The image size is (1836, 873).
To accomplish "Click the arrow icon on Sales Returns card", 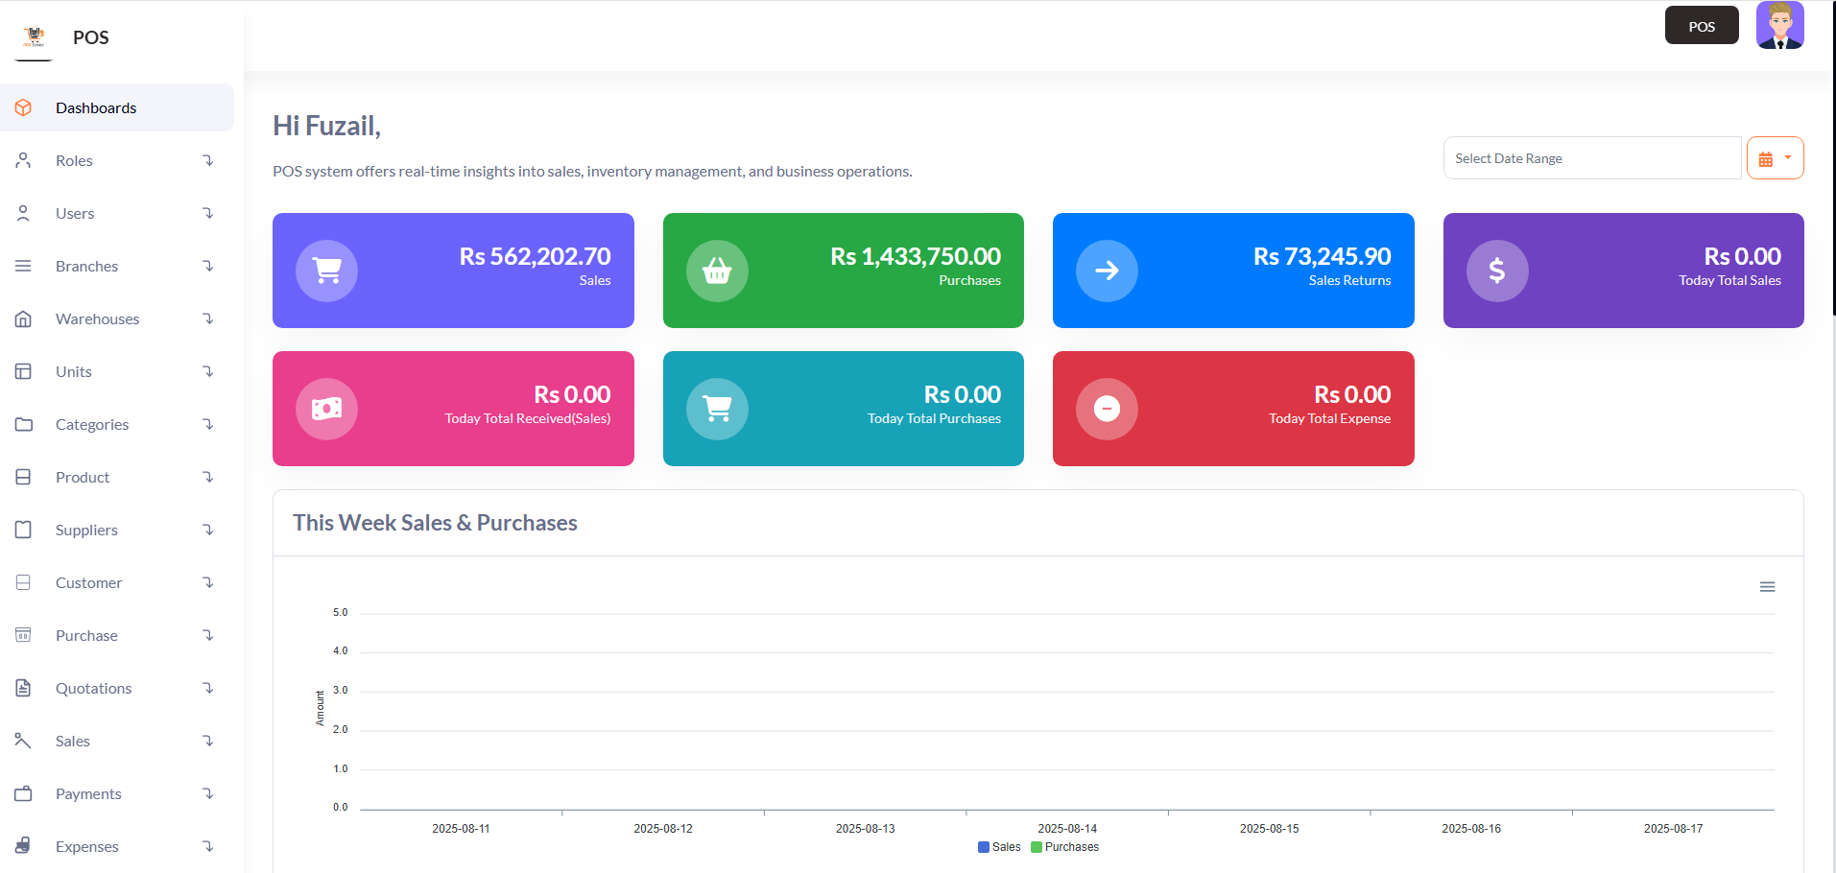I will pyautogui.click(x=1107, y=271).
